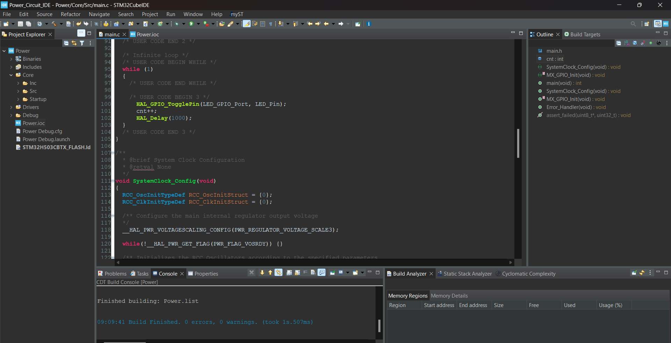Expand the Drivers folder
This screenshot has height=343, width=671.
point(12,107)
